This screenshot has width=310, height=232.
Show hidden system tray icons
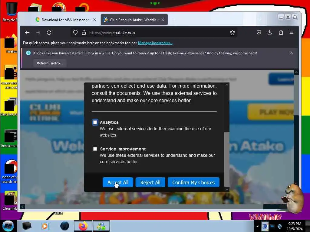click(x=257, y=226)
